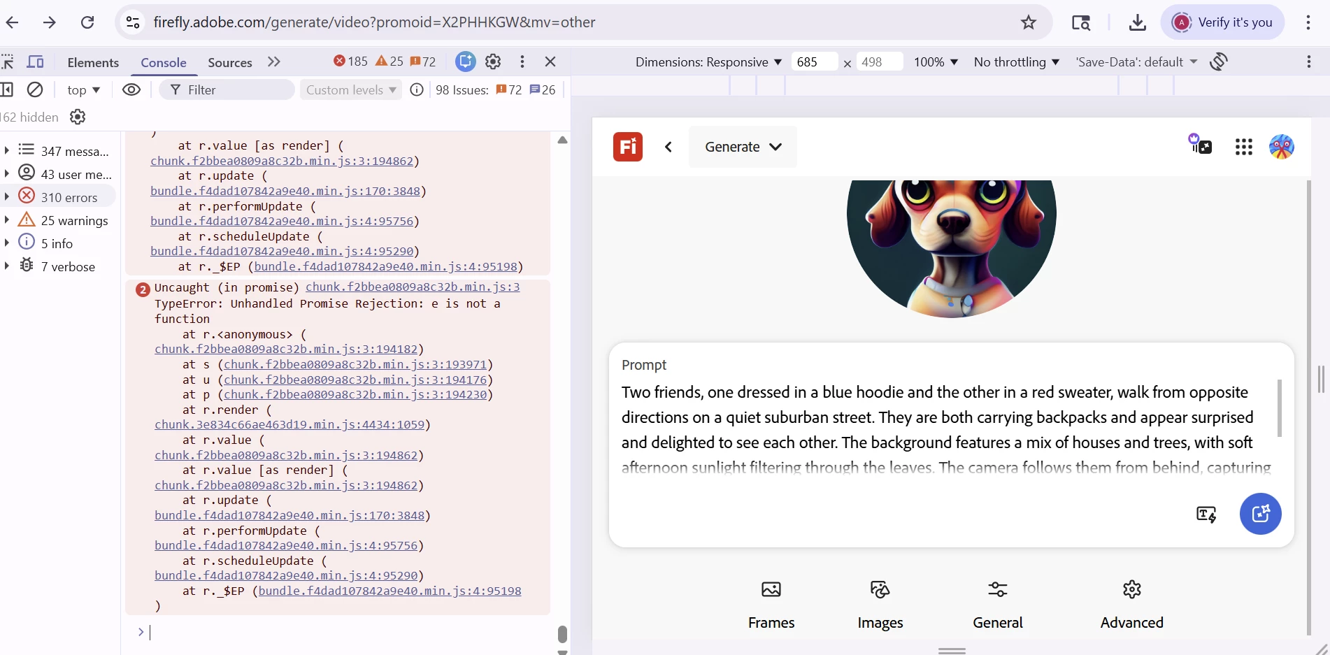Screen dimensions: 1330x655
Task: Go back to the previous browser page
Action: pos(12,22)
